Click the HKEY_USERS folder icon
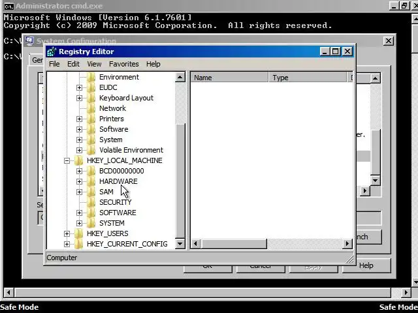418x313 pixels. tap(78, 233)
